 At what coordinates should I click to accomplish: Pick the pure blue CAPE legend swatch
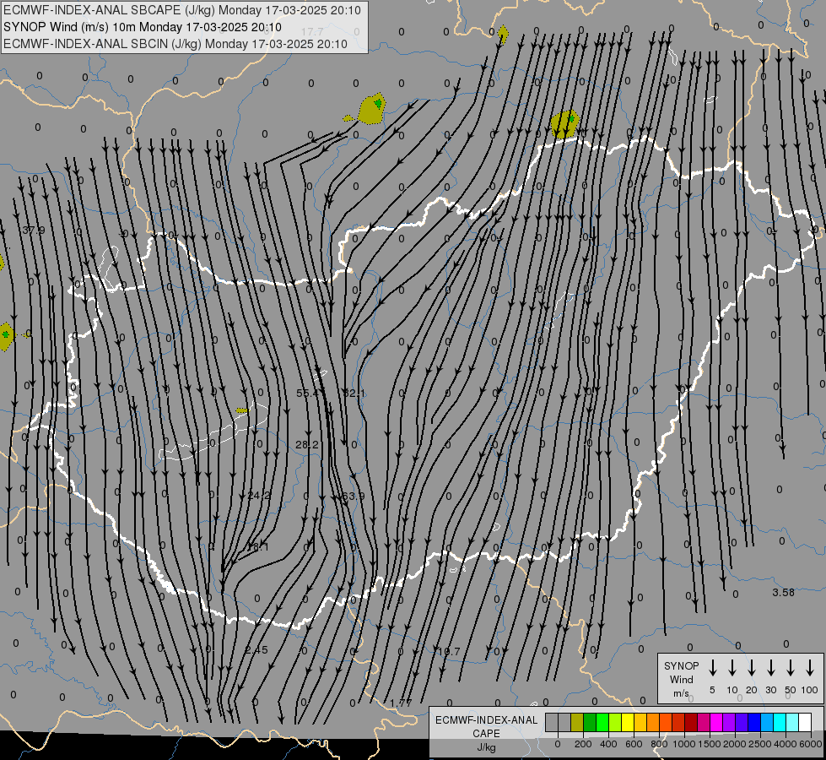753,723
